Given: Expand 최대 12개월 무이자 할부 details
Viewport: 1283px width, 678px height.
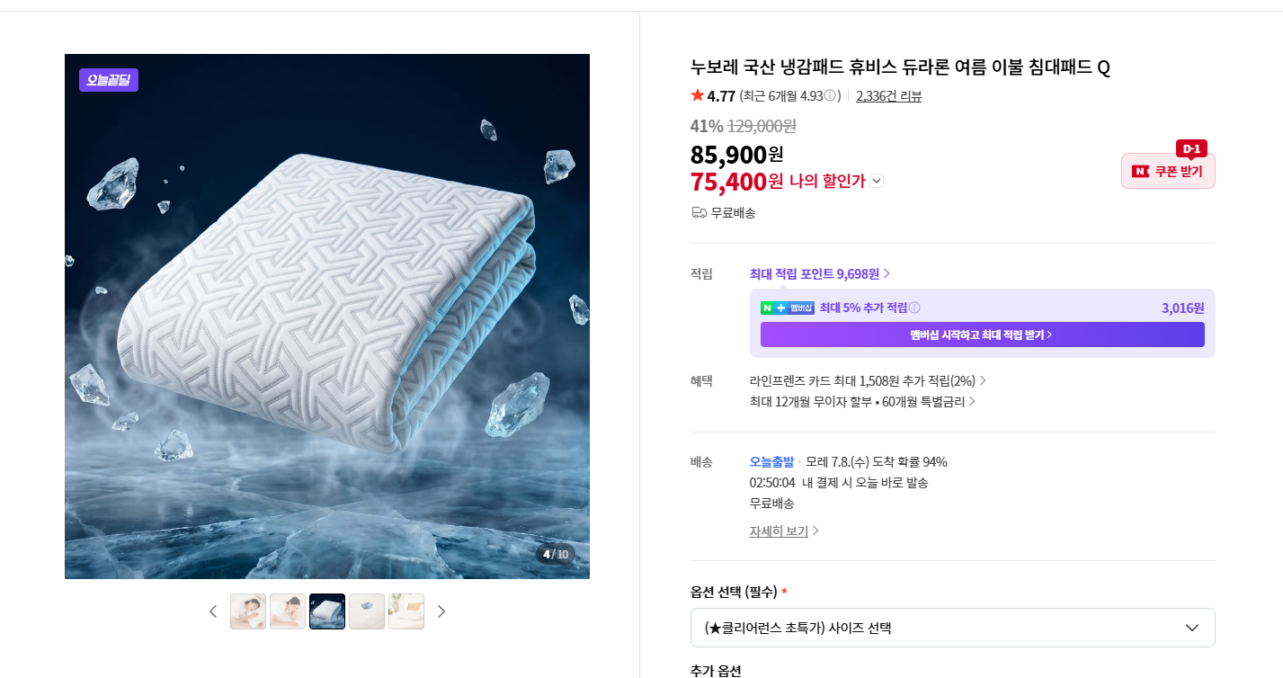Looking at the screenshot, I should [x=862, y=401].
